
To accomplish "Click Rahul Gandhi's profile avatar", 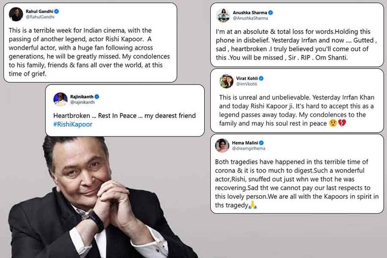I will click(16, 14).
